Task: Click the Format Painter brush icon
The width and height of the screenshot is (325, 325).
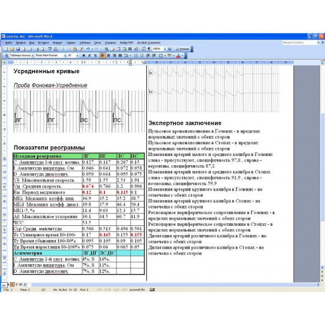Action: pyautogui.click(x=81, y=49)
